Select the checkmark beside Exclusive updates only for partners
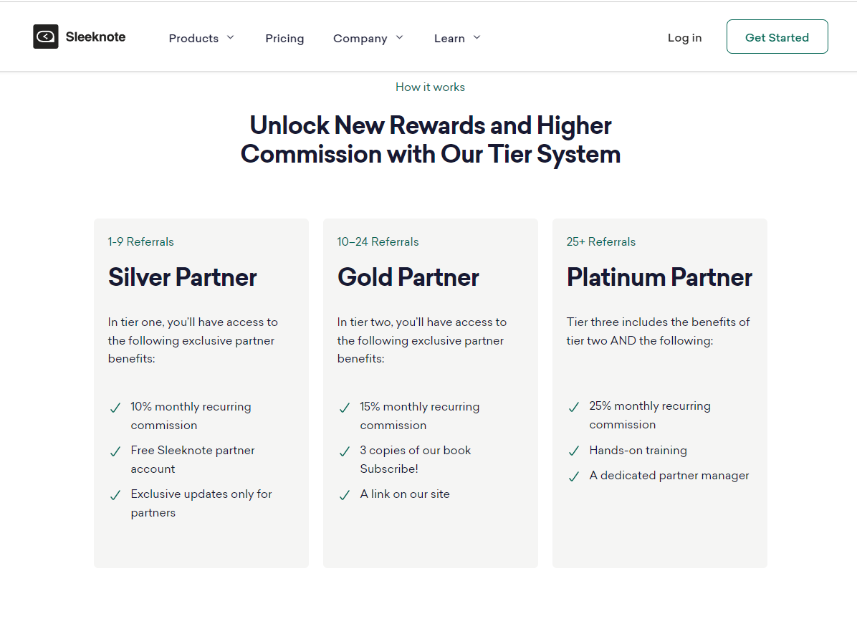This screenshot has width=857, height=624. click(115, 496)
